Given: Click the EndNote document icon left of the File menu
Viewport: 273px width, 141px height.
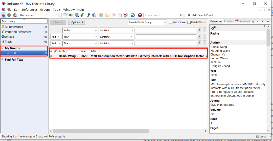Looking at the screenshot, I should (x=3, y=10).
